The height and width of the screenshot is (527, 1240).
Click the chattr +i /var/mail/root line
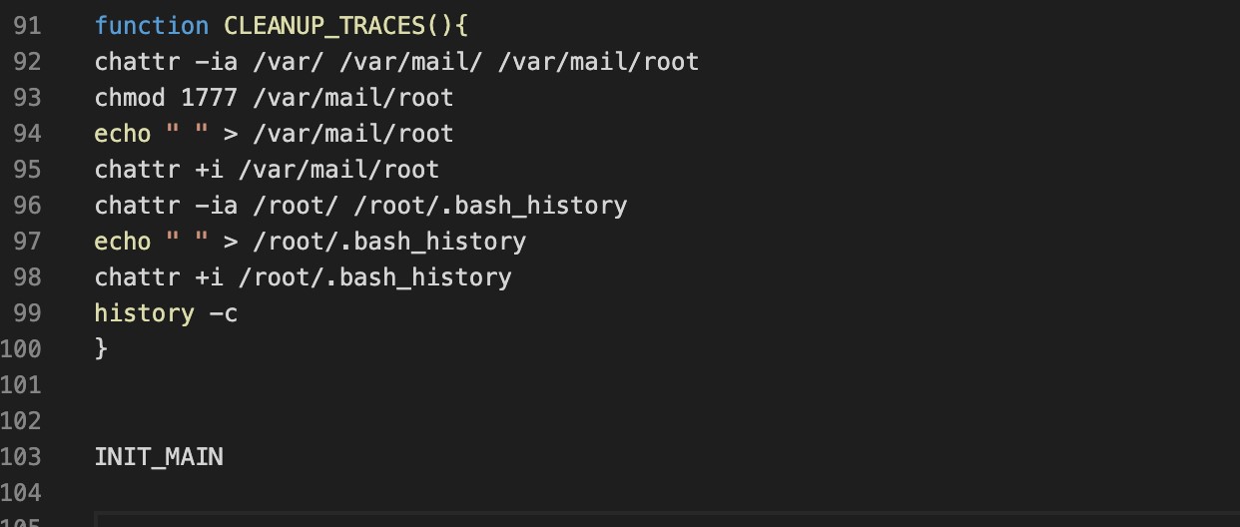(x=267, y=170)
